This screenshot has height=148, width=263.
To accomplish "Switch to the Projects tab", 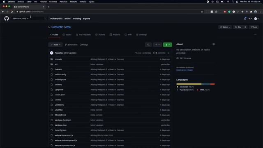I will (x=115, y=35).
